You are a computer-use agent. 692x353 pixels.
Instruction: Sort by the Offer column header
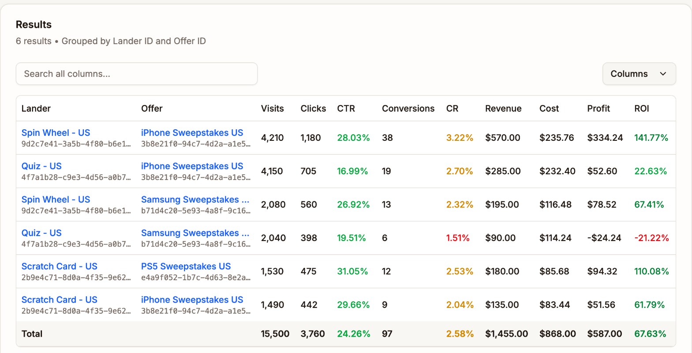152,109
